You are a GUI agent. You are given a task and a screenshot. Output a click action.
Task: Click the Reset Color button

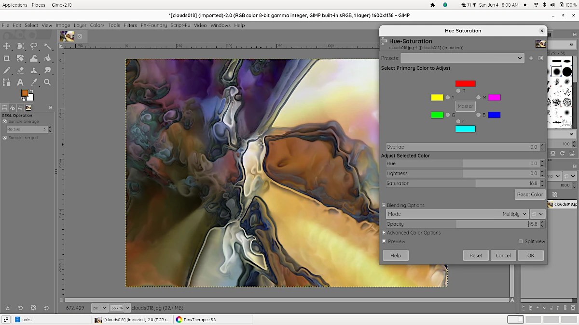pos(530,194)
